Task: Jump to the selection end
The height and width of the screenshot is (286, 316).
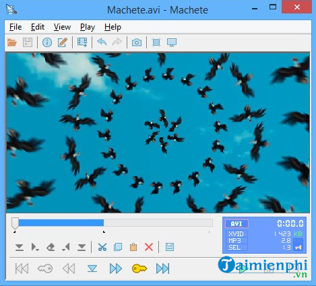Action: (x=82, y=248)
